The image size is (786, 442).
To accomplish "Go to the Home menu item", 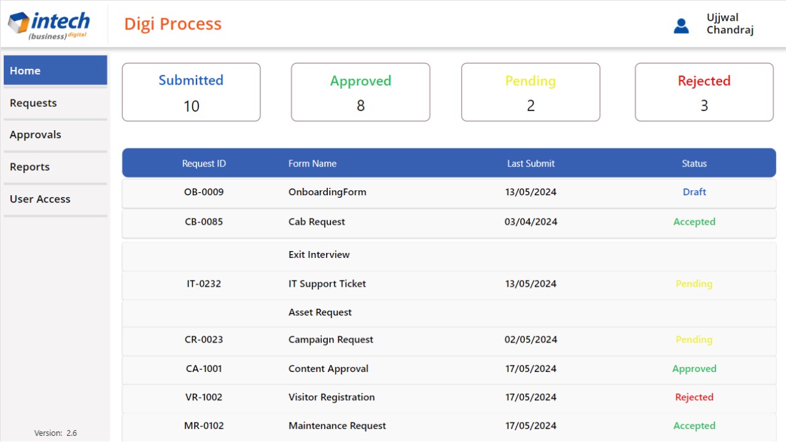I will click(x=55, y=71).
